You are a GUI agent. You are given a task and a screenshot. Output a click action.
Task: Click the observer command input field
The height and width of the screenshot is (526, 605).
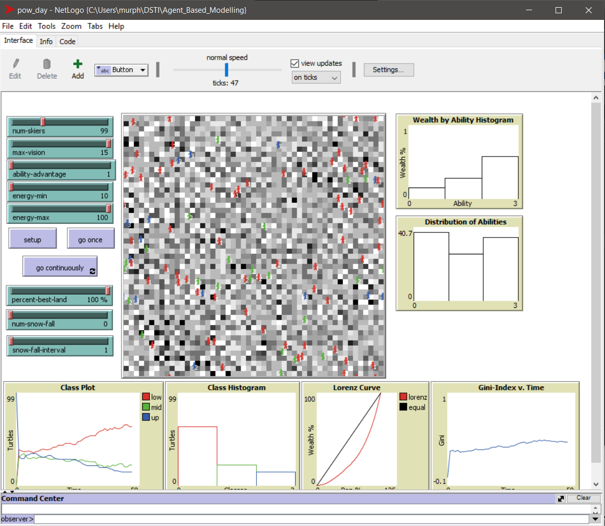coord(311,519)
